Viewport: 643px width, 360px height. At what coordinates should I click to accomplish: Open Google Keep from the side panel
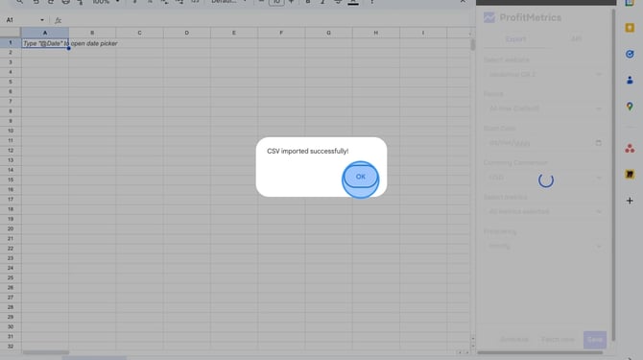[630, 28]
